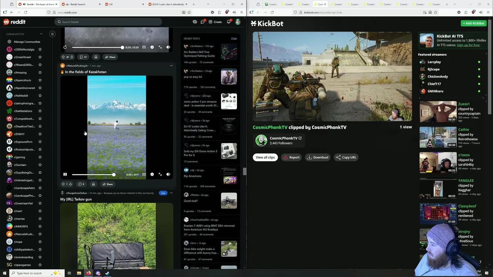Toggle captions on the 0:39 video
The image size is (493, 277).
click(x=144, y=47)
